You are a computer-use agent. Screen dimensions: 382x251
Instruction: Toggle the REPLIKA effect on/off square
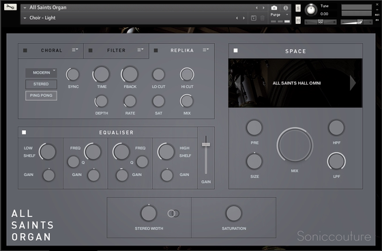156,50
